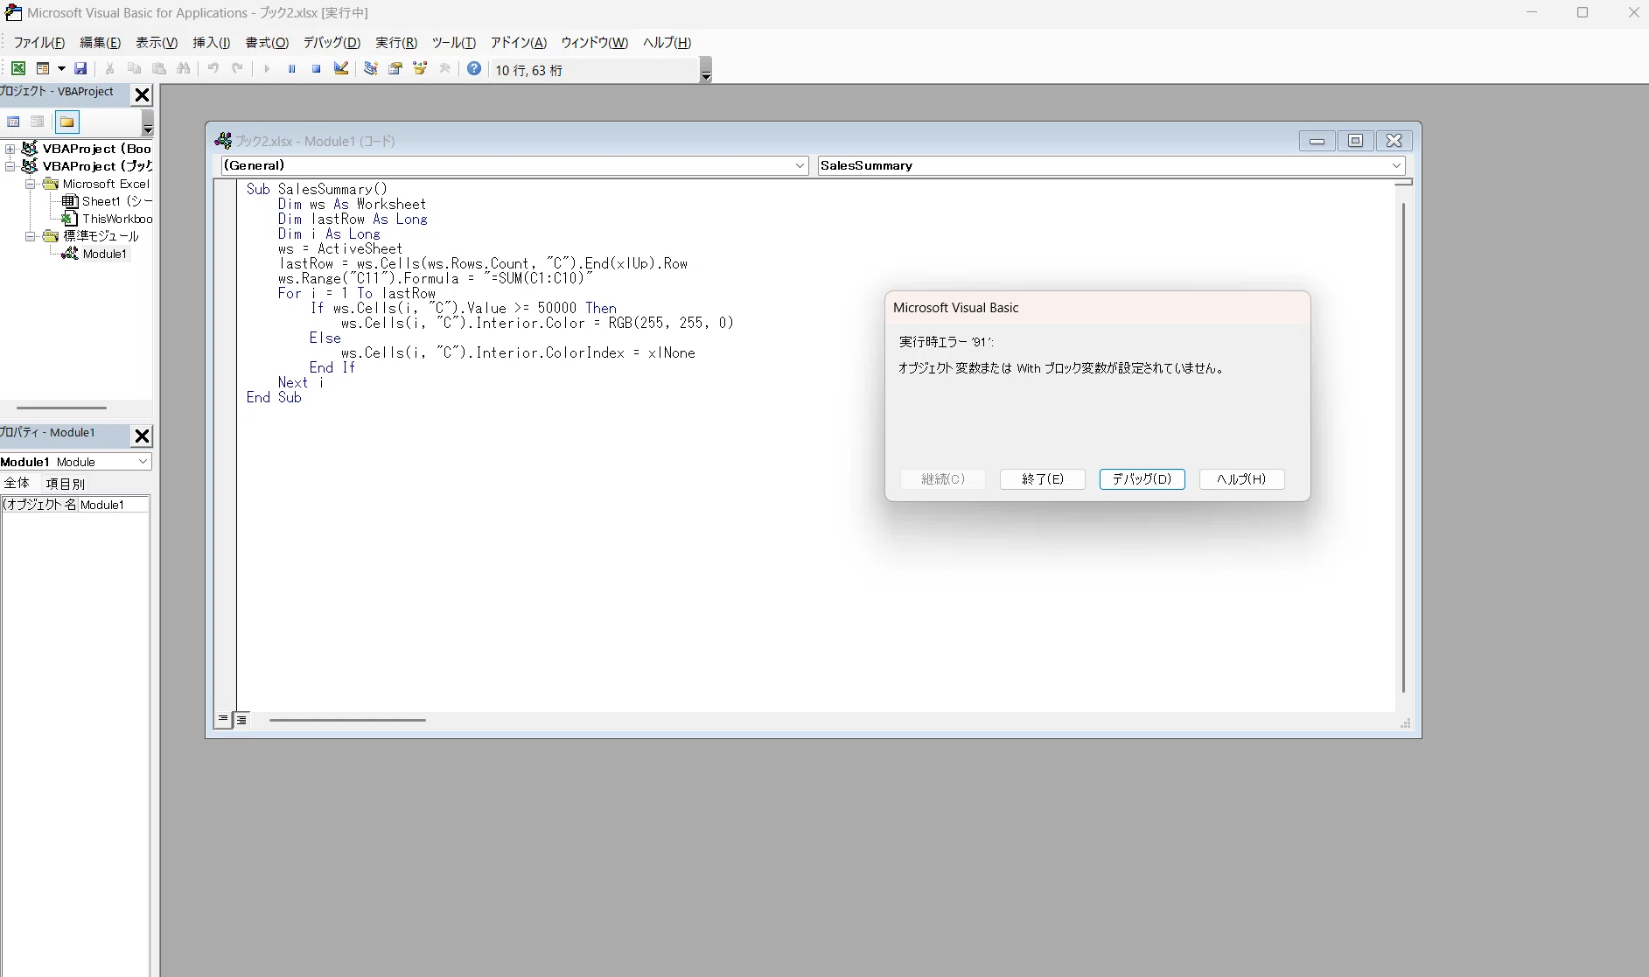This screenshot has width=1649, height=977.
Task: Open the ツール(T) menu
Action: (x=453, y=43)
